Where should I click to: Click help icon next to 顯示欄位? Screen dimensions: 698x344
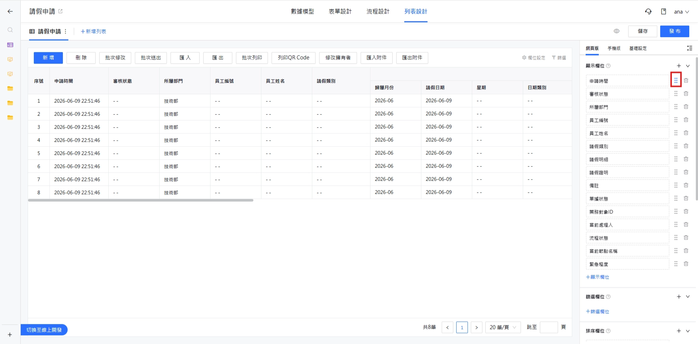click(x=608, y=66)
